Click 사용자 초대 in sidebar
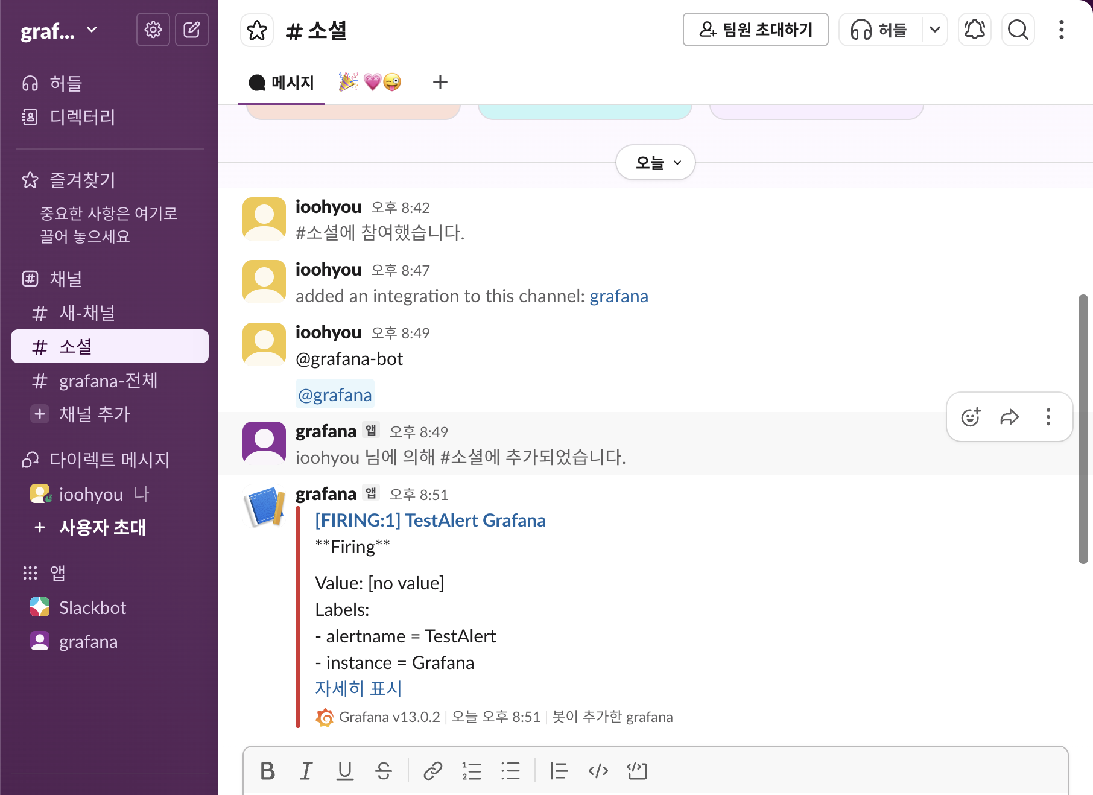This screenshot has height=795, width=1093. tap(109, 527)
